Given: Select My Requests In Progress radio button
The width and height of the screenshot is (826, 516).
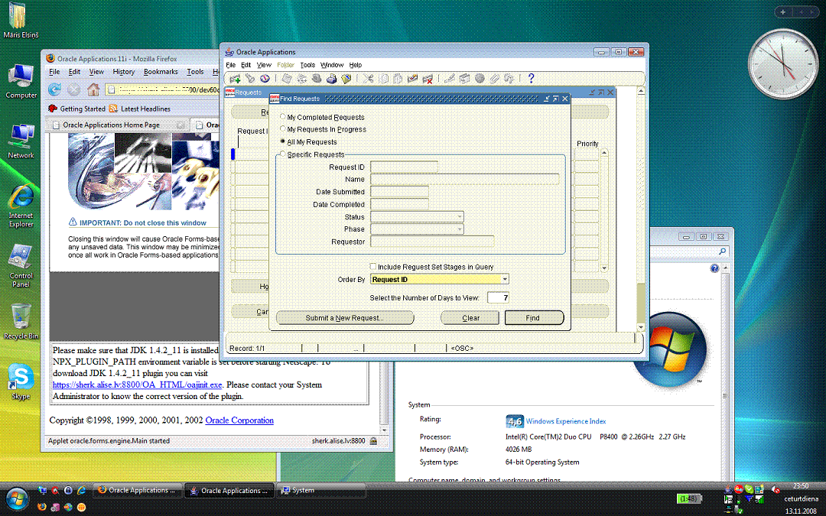Looking at the screenshot, I should pos(284,129).
